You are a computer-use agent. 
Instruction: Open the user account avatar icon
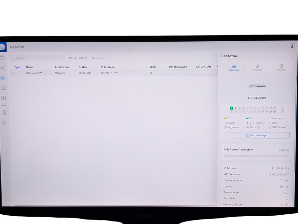coord(292,45)
